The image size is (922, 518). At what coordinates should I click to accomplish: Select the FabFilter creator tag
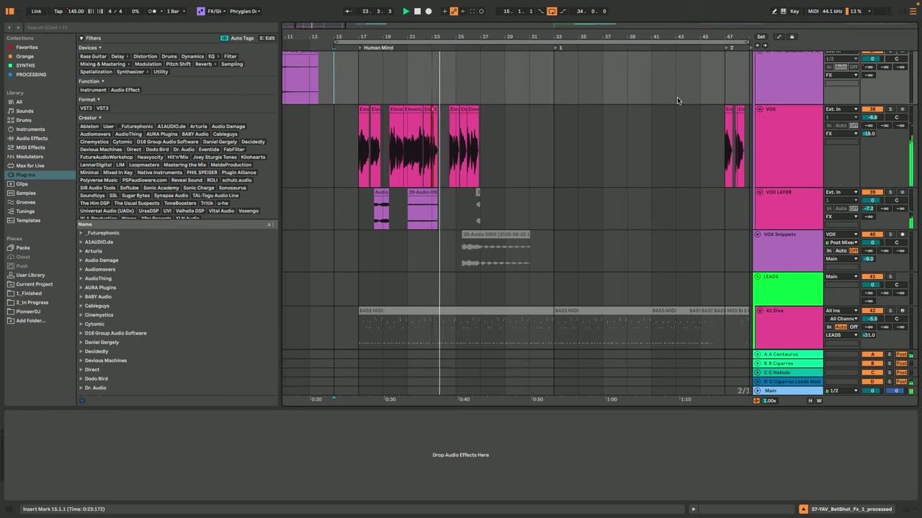point(234,150)
